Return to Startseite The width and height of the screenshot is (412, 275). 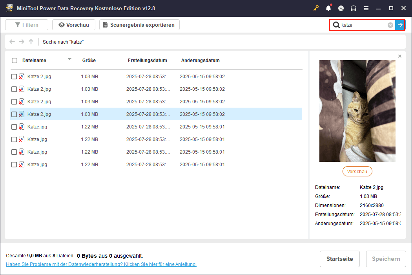pyautogui.click(x=339, y=258)
